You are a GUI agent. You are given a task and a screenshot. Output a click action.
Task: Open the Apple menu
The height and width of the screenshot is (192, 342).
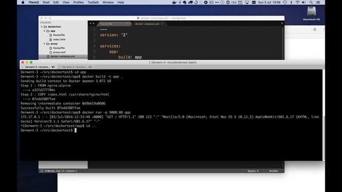pyautogui.click(x=23, y=2)
